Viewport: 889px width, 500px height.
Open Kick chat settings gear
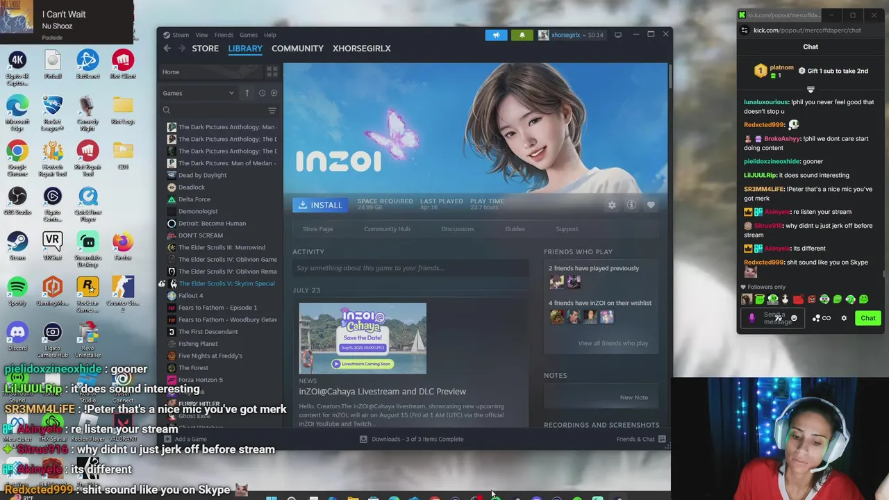tap(844, 318)
